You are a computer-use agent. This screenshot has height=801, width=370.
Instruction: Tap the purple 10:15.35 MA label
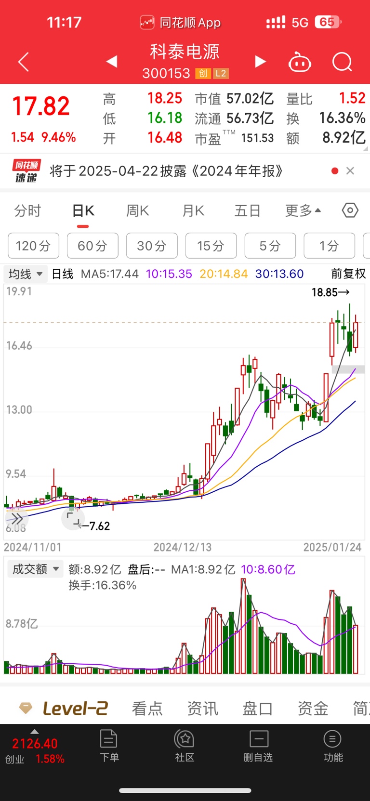click(x=169, y=274)
